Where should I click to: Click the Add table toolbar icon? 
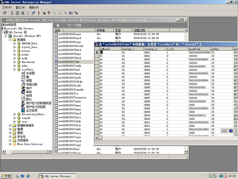coord(76,13)
